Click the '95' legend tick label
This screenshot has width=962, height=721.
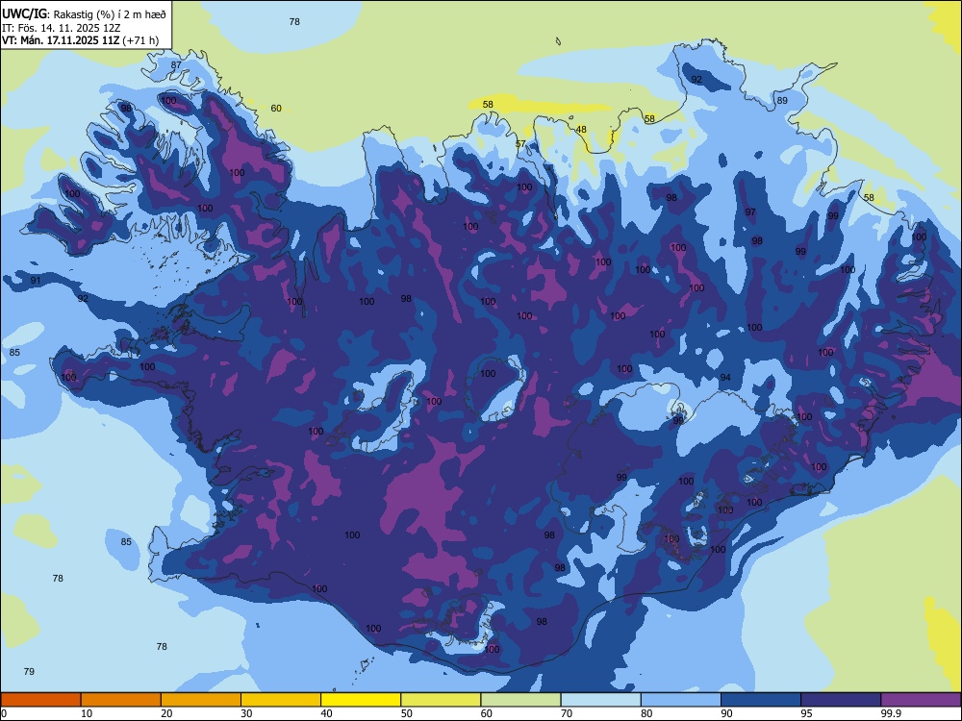click(x=807, y=713)
